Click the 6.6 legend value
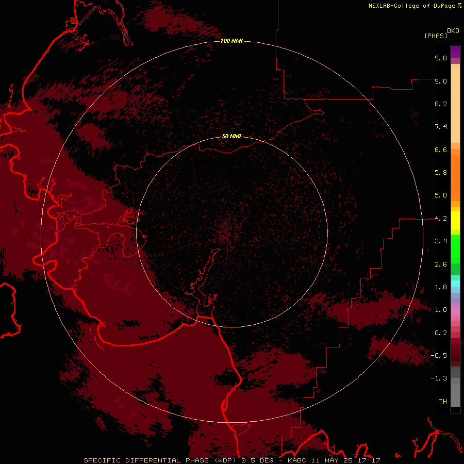 (x=441, y=150)
